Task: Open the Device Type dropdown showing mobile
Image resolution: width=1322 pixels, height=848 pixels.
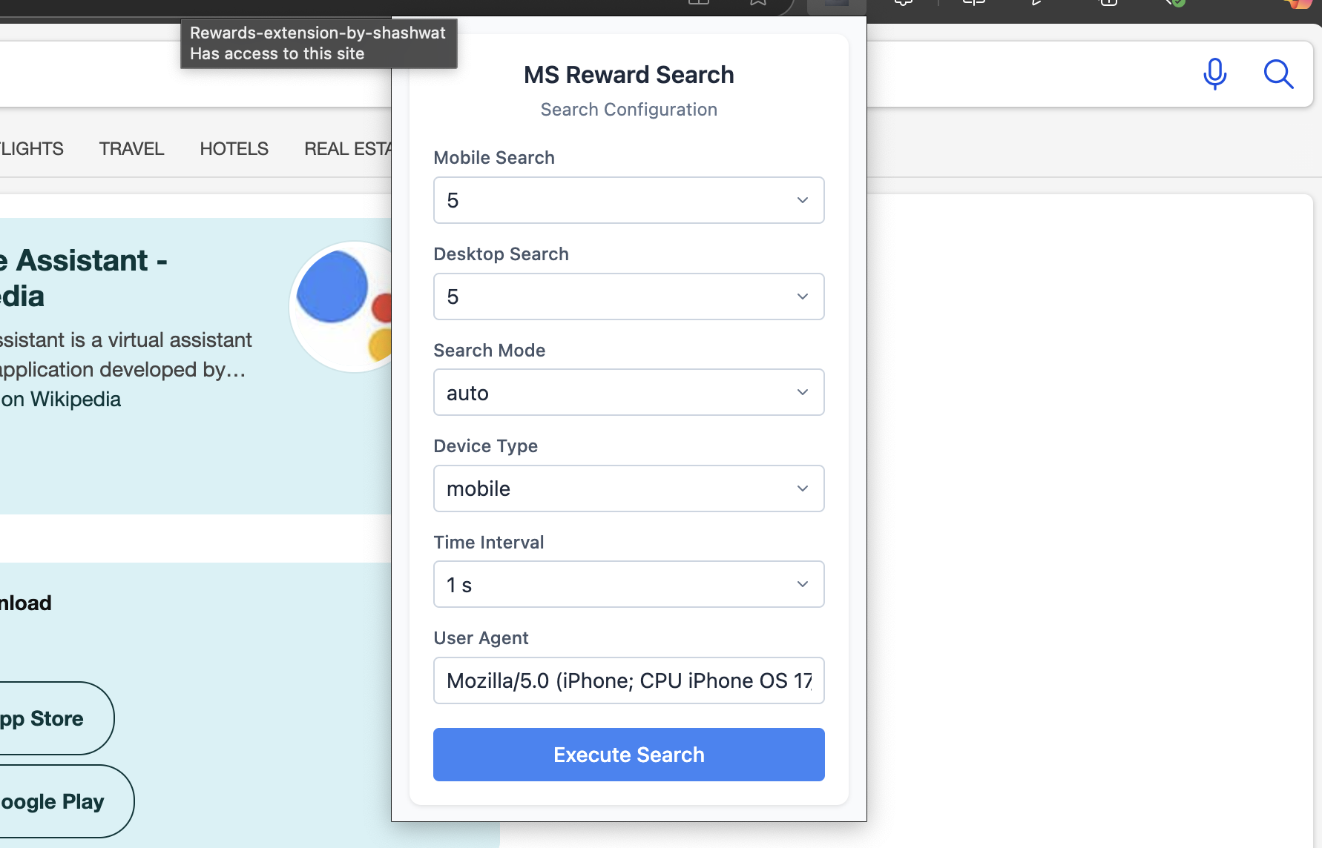Action: pos(628,488)
